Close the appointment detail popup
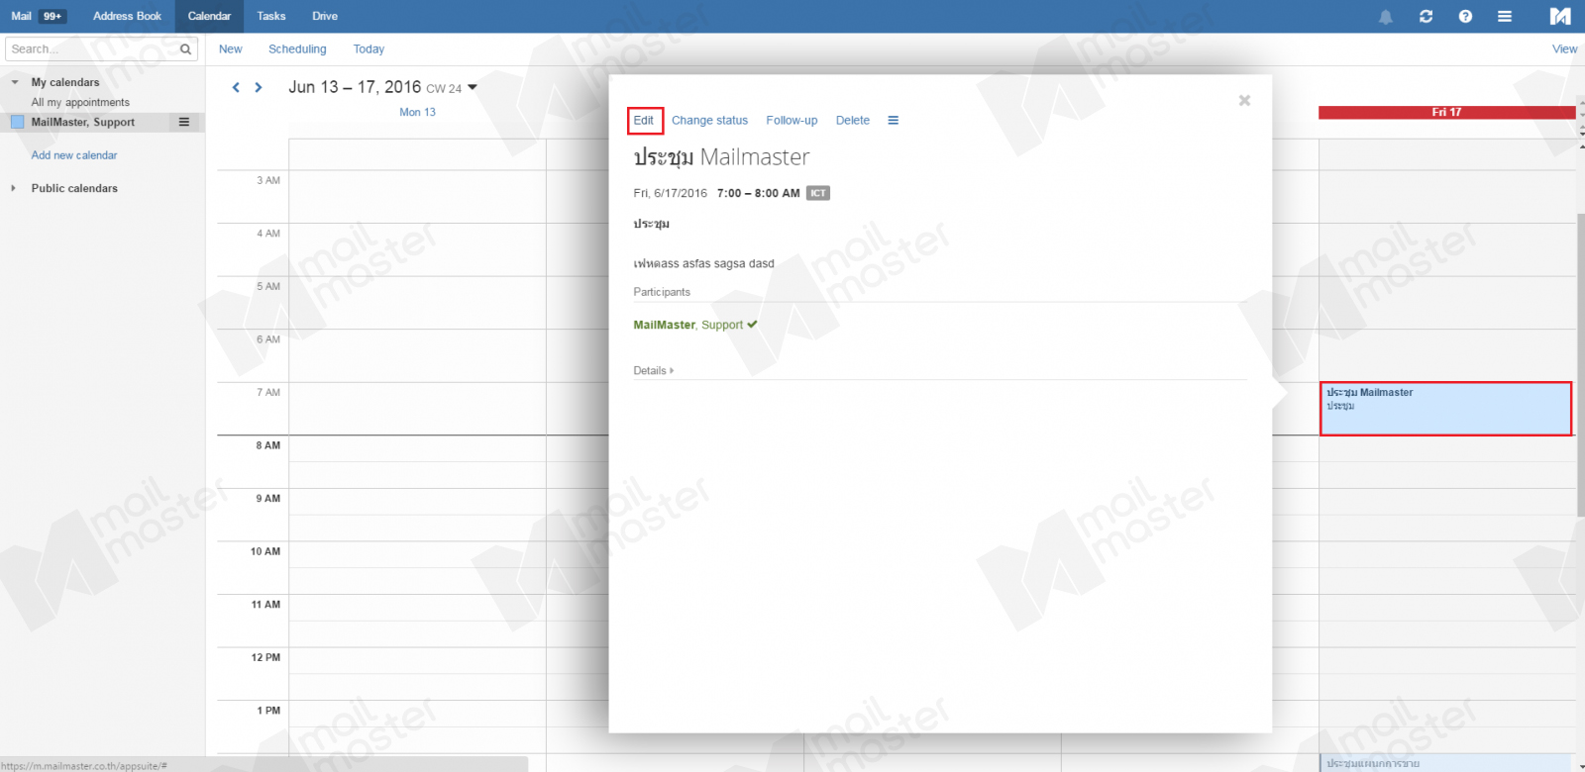The image size is (1585, 772). point(1244,100)
